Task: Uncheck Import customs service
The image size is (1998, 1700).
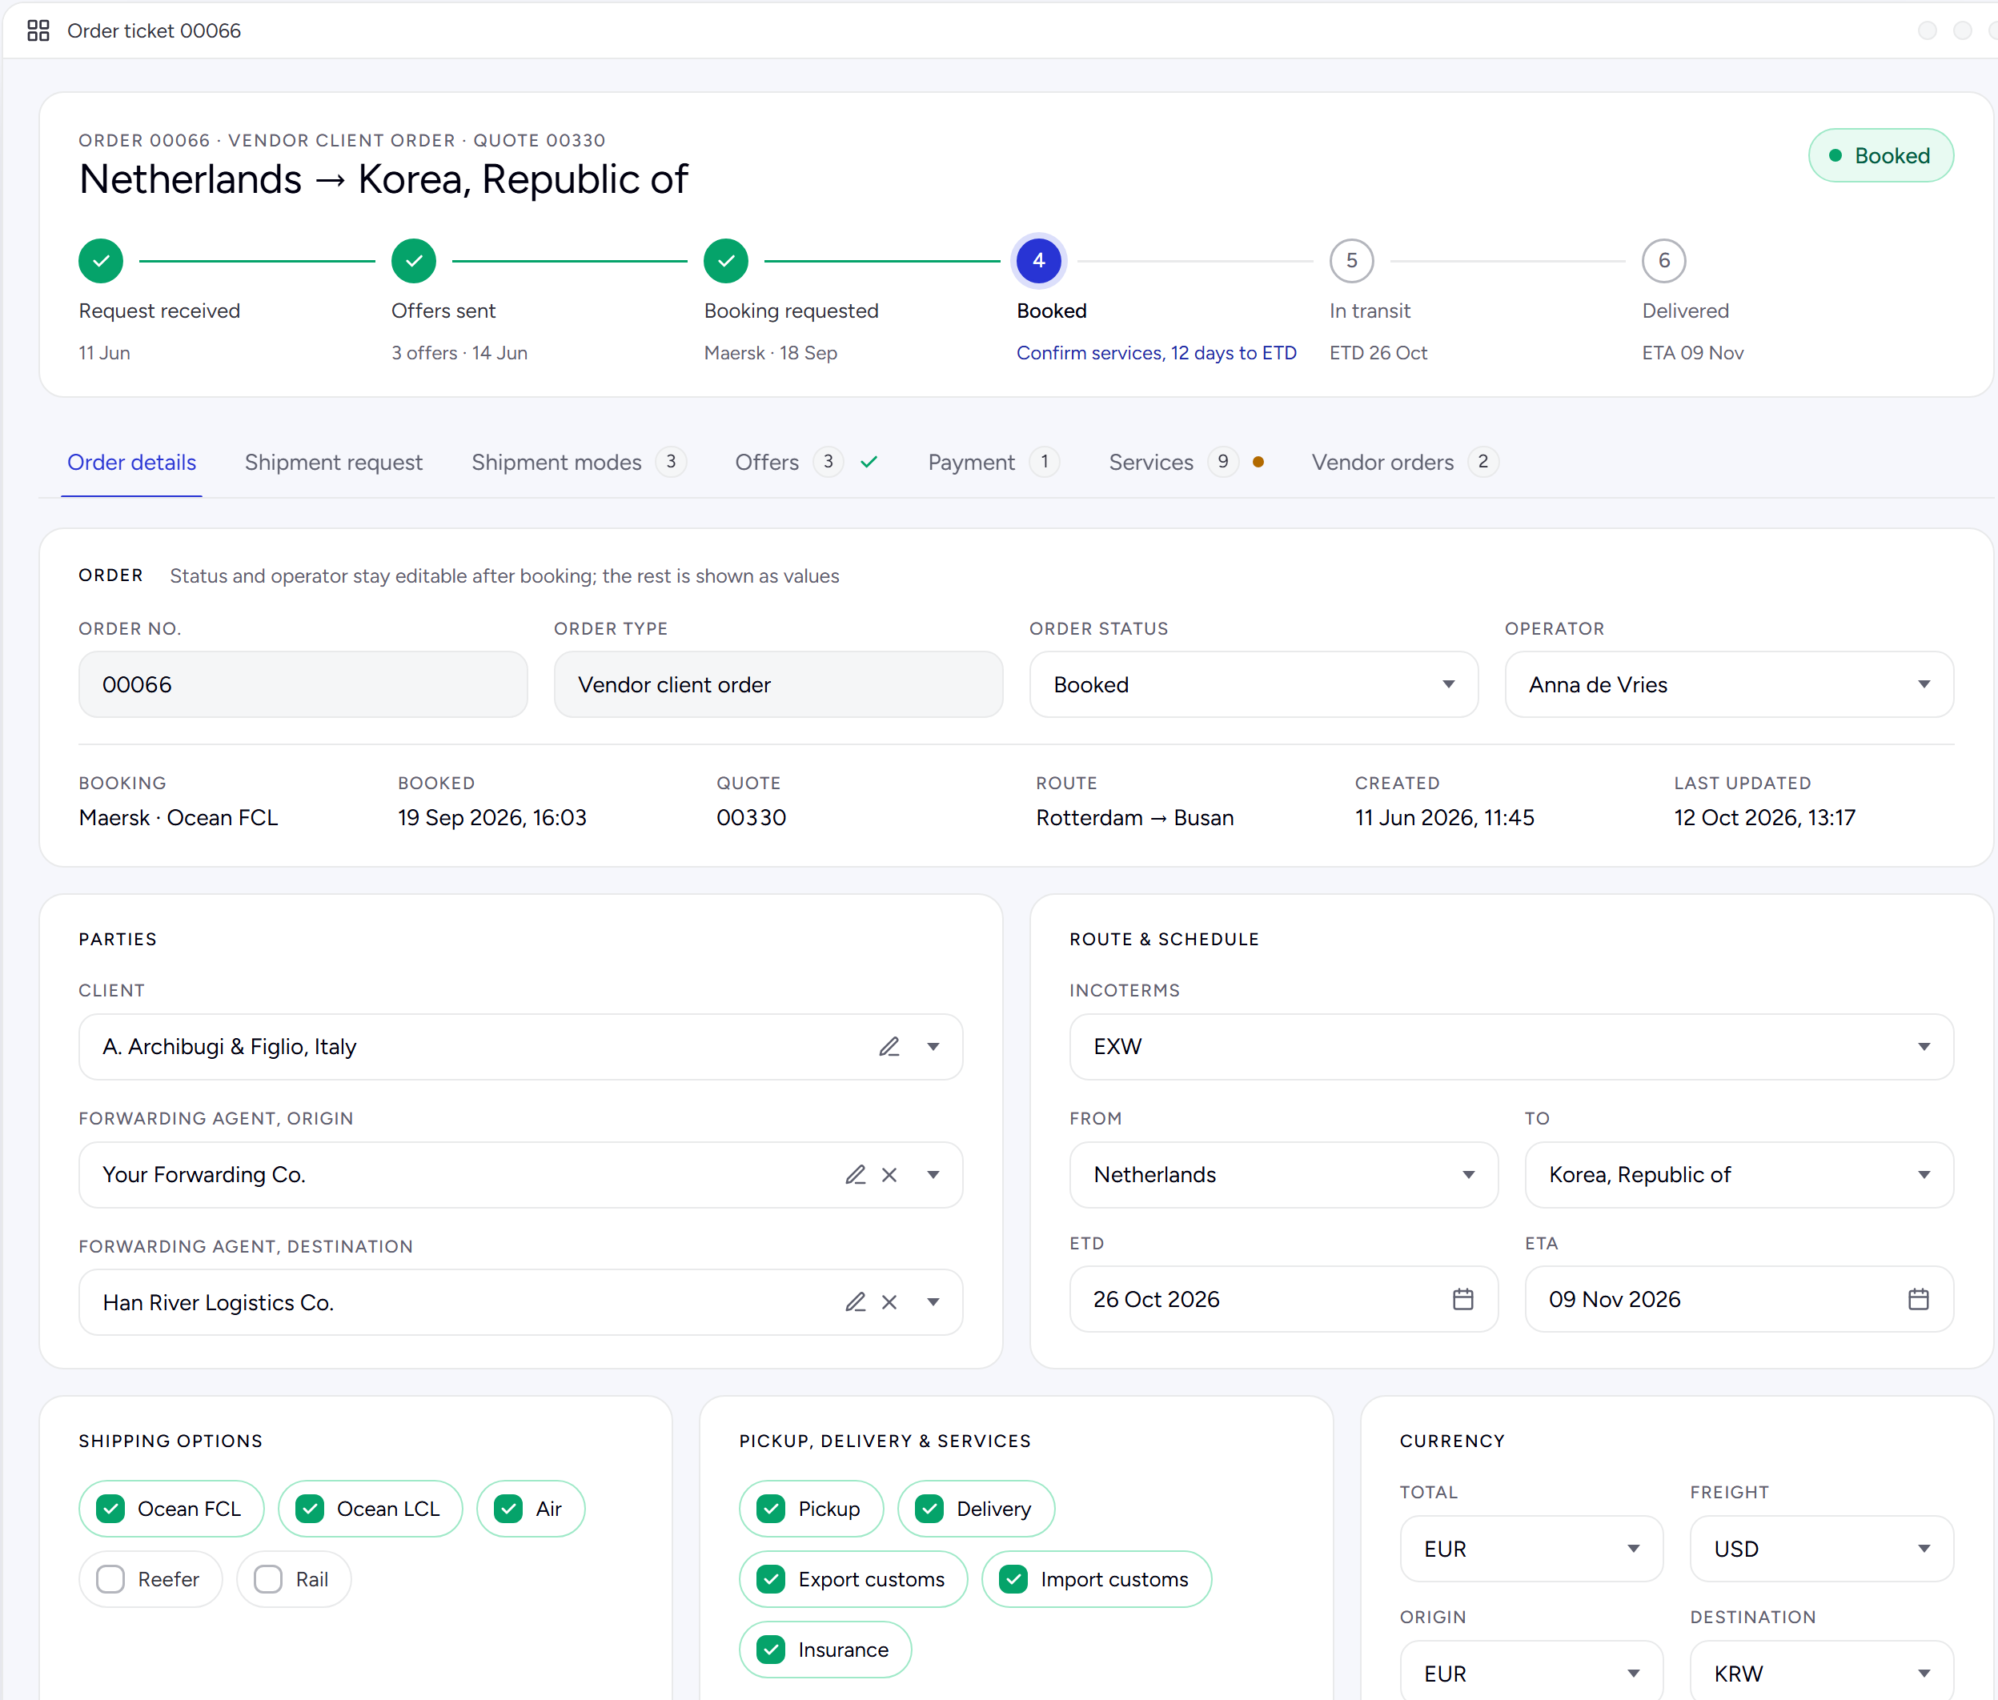Action: (x=1096, y=1579)
